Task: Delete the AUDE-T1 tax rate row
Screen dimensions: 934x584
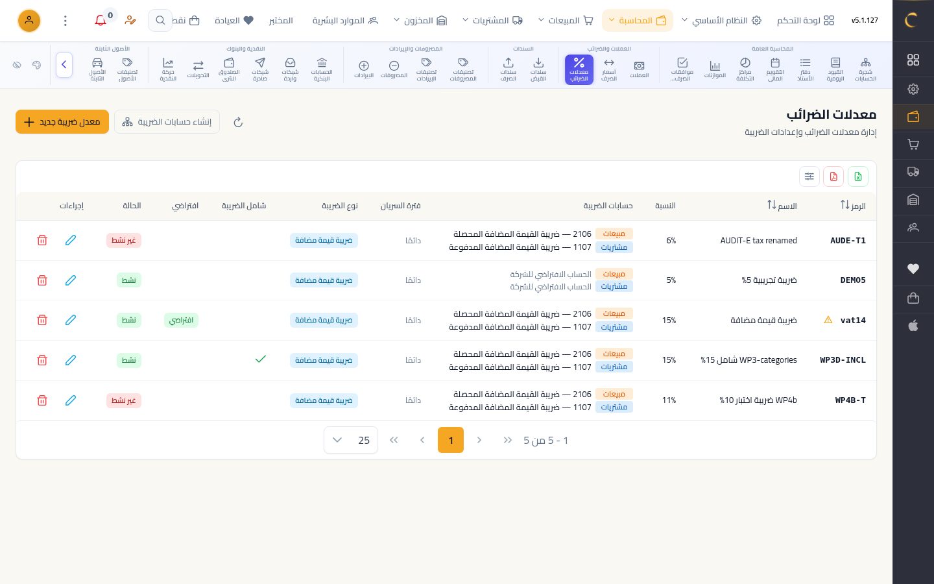Action: pyautogui.click(x=42, y=240)
